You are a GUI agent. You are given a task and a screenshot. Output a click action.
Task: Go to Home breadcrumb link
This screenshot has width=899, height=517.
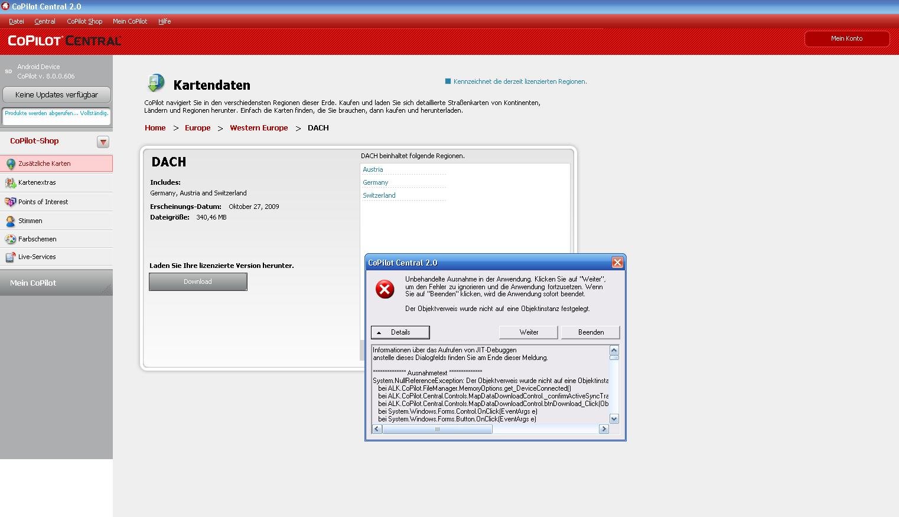tap(155, 127)
